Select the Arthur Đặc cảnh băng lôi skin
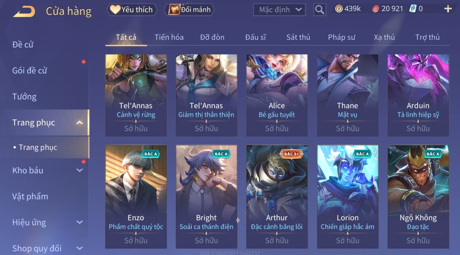 click(x=277, y=197)
